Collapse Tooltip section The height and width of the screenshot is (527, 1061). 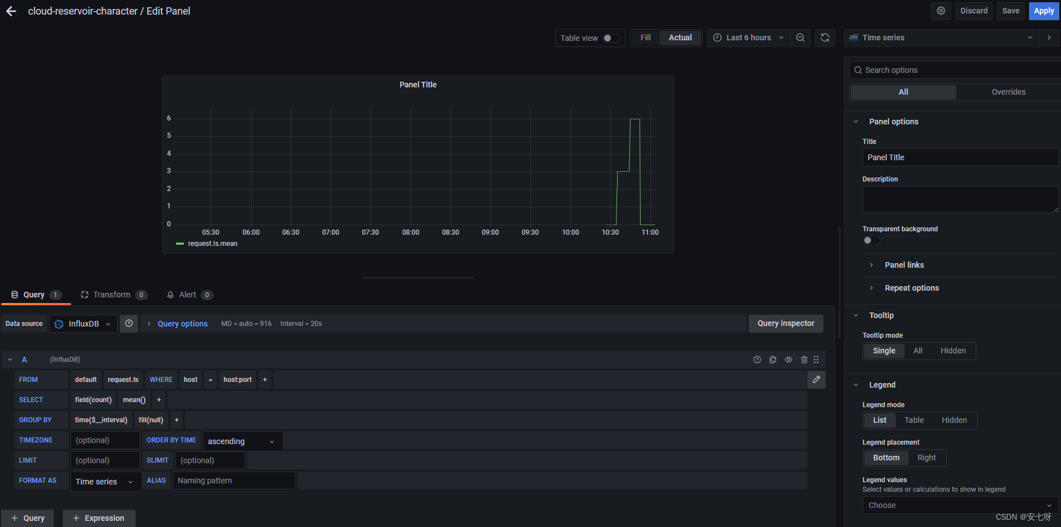(x=881, y=315)
